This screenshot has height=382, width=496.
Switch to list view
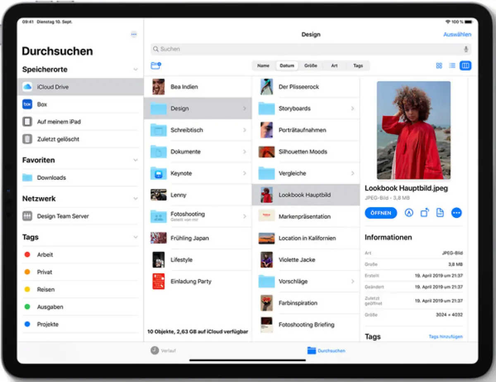click(452, 65)
